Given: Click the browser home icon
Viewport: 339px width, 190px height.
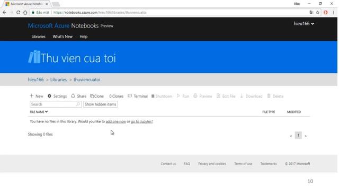Looking at the screenshot, I should (25, 13).
